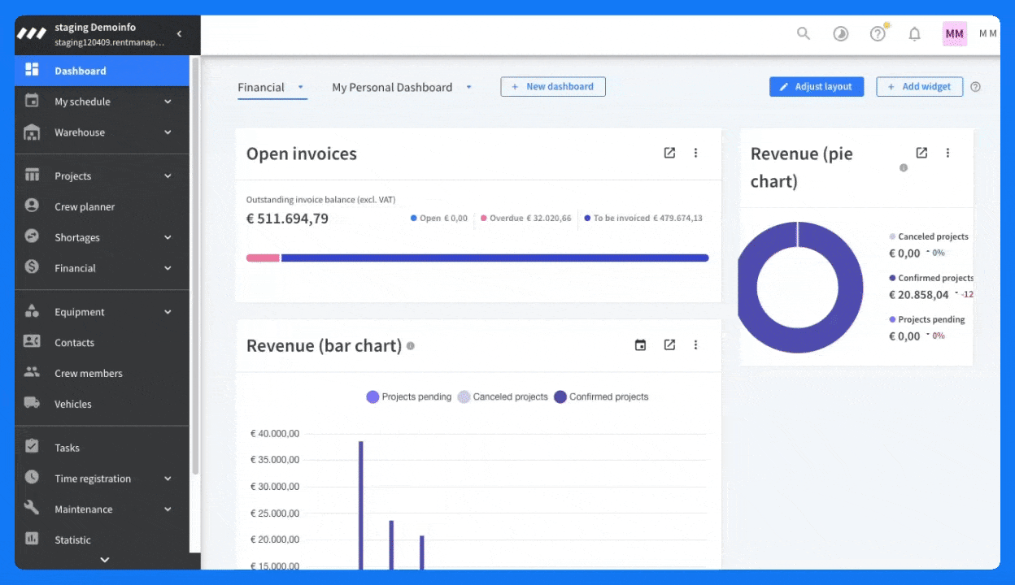Click the Projects icon in sidebar

point(32,175)
